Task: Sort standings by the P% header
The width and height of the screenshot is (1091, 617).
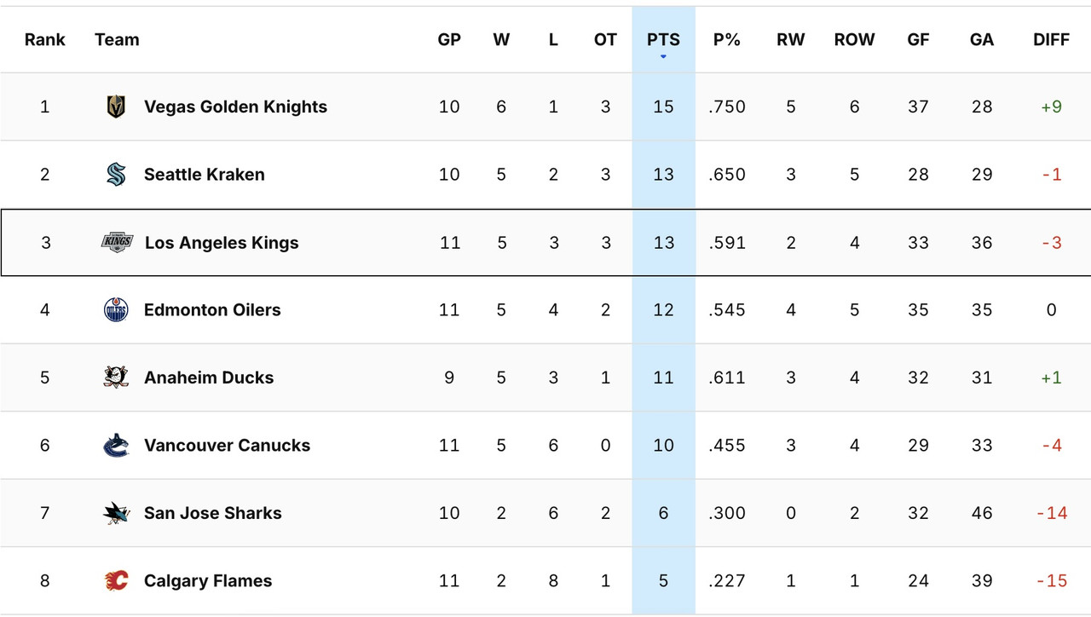Action: [726, 39]
